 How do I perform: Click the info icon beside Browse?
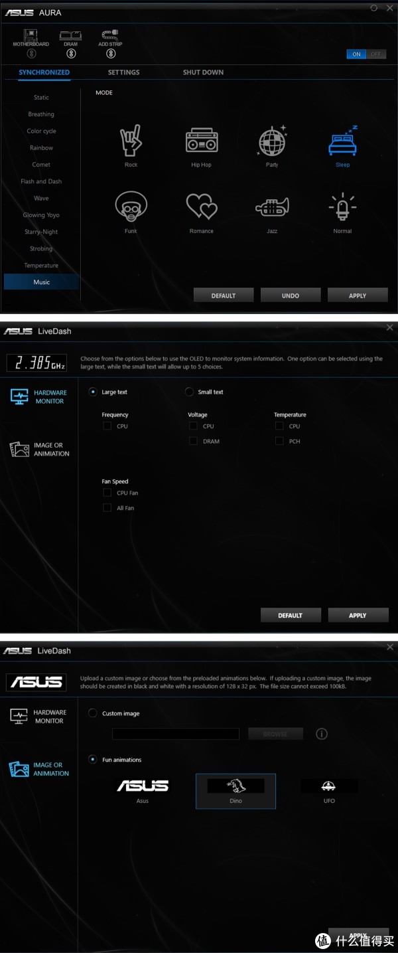coord(322,734)
